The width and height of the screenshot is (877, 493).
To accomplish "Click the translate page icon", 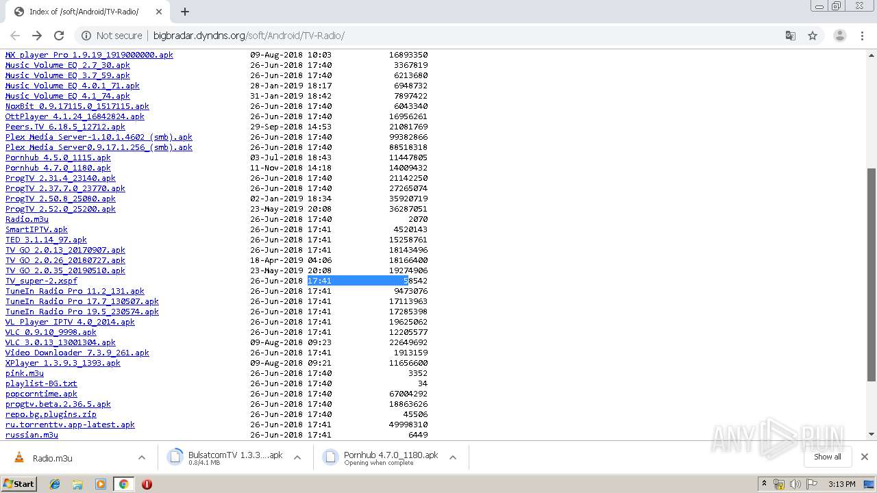I will point(790,36).
